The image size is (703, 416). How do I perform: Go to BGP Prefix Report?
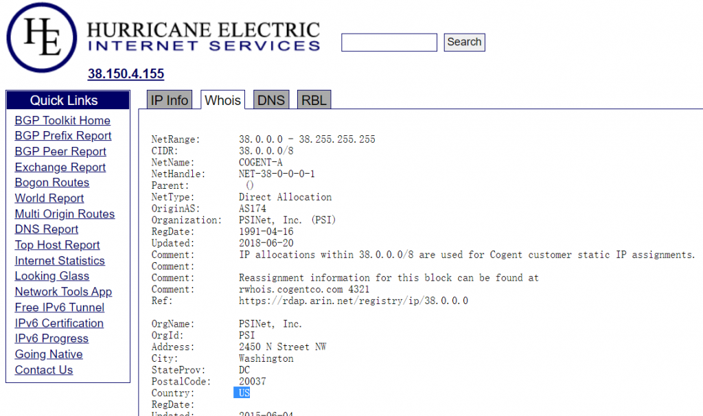tap(62, 136)
